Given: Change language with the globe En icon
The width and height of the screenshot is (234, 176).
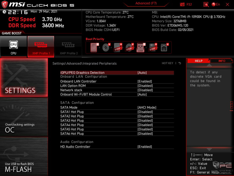Looking at the screenshot, I should coord(216,5).
